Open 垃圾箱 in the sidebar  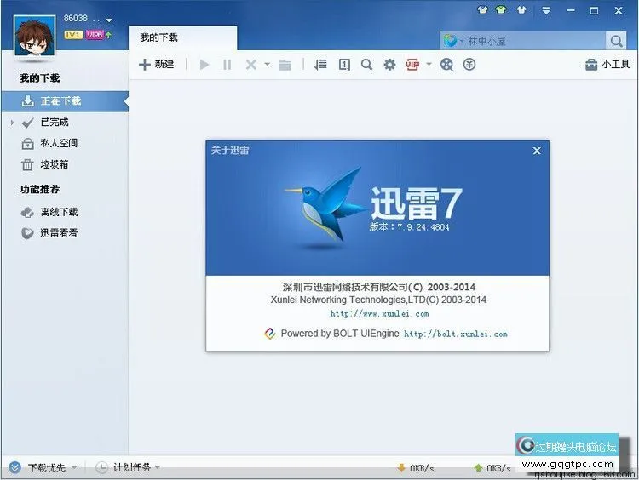[x=54, y=164]
